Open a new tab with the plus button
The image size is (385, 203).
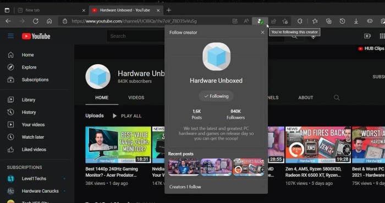point(169,10)
